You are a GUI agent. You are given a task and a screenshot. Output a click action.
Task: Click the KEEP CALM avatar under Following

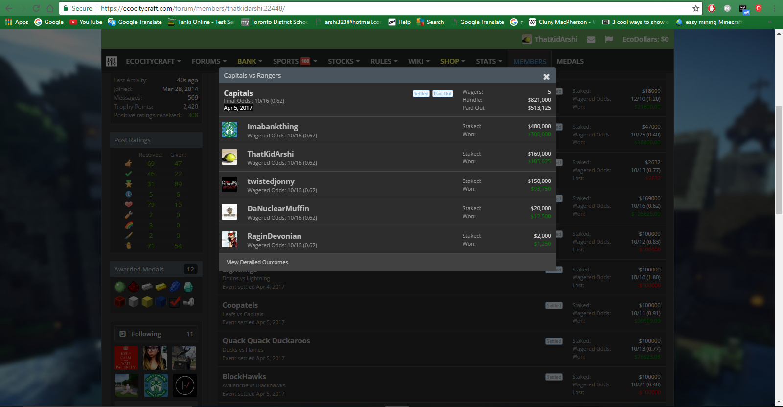coord(126,358)
